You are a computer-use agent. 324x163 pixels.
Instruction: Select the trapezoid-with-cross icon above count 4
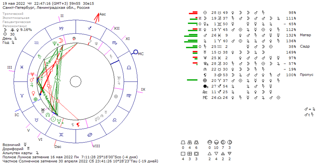coord(190,142)
